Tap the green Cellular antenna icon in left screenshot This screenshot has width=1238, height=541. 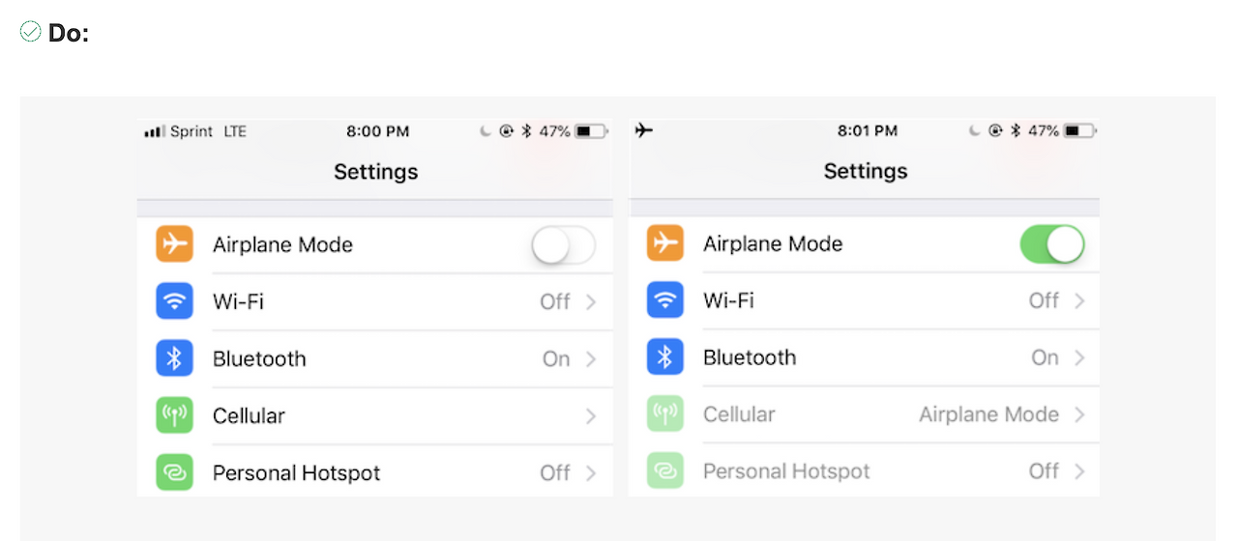(174, 415)
